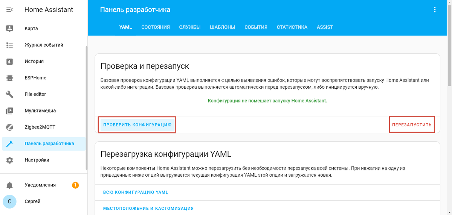Click the File editor wrench icon
The width and height of the screenshot is (452, 215).
(10, 94)
